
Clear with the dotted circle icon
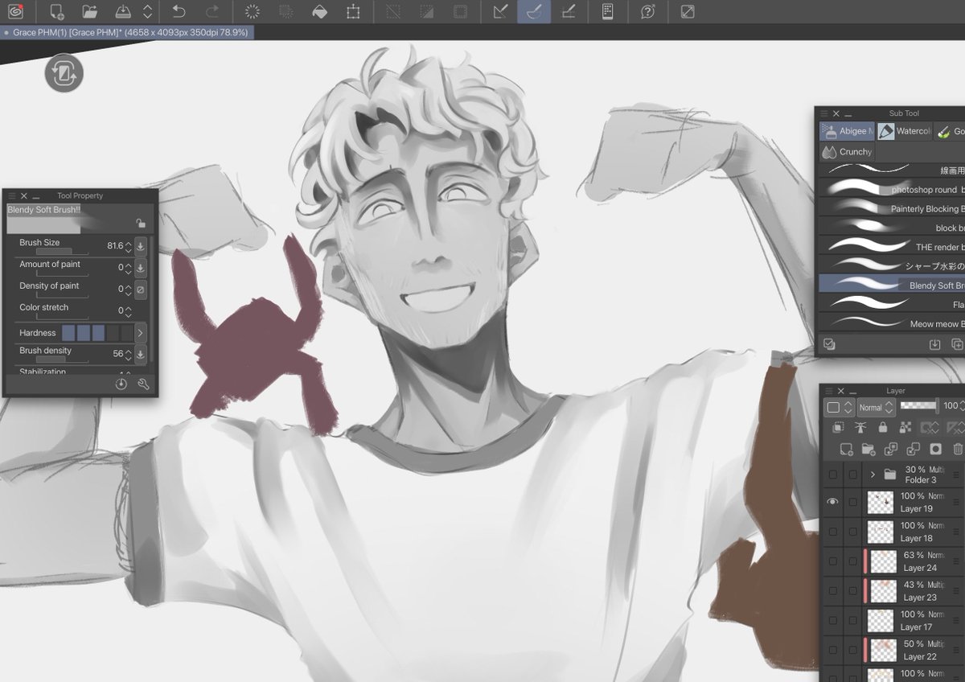[253, 11]
